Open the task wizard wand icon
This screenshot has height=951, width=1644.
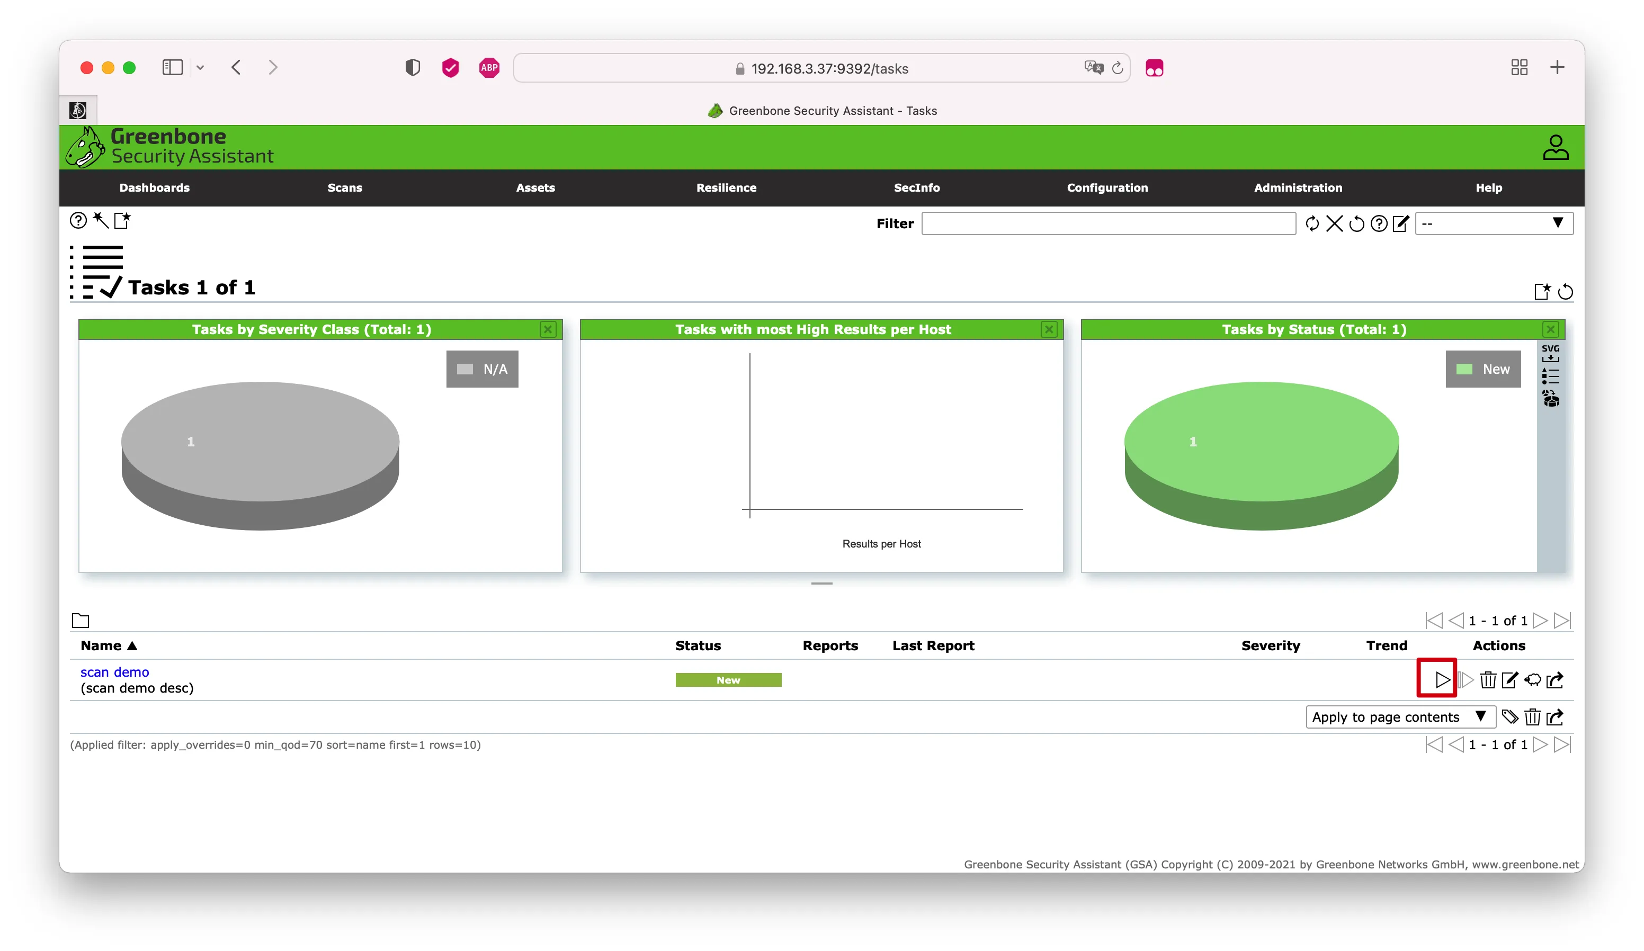pos(101,220)
